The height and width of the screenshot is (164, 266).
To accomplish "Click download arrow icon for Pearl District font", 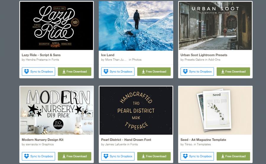I will tap(143, 156).
